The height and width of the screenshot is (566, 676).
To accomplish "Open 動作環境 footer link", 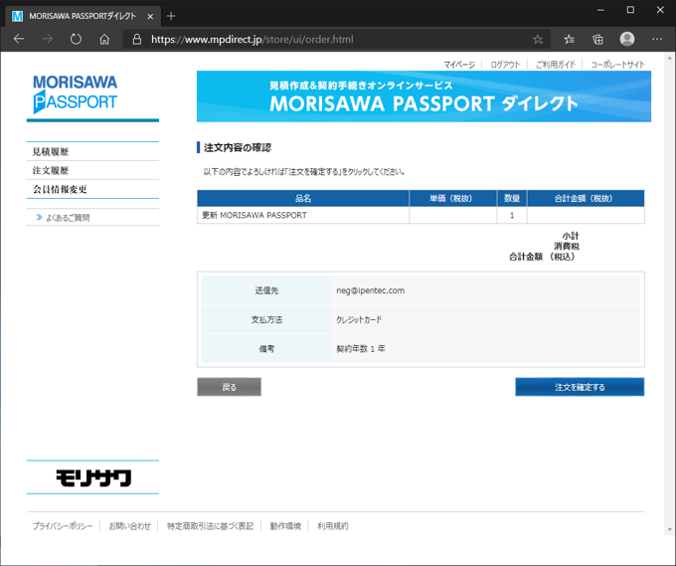I will [285, 526].
